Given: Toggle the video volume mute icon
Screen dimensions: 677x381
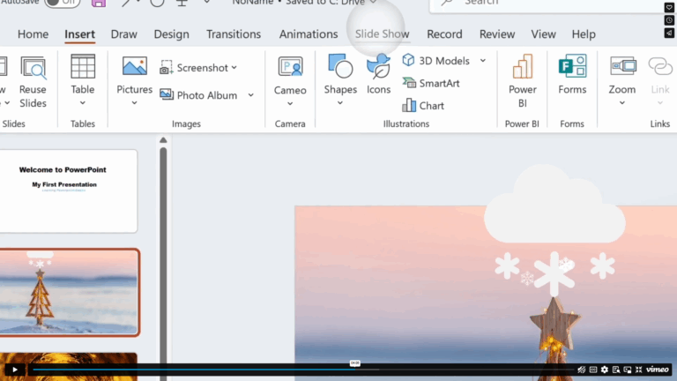Looking at the screenshot, I should coord(582,370).
